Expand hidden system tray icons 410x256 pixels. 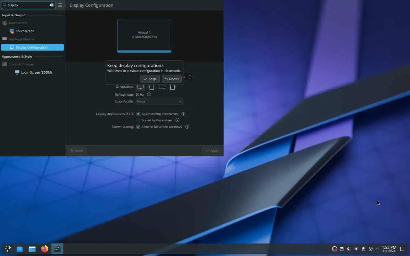(x=377, y=249)
